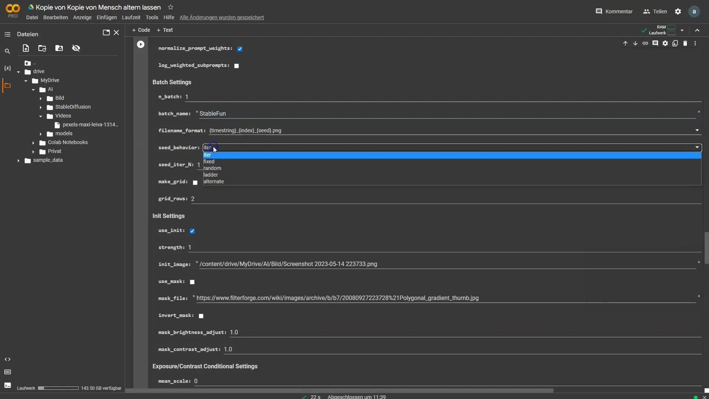This screenshot has height=399, width=709.
Task: Open the Bearbeiten menu
Action: (55, 17)
